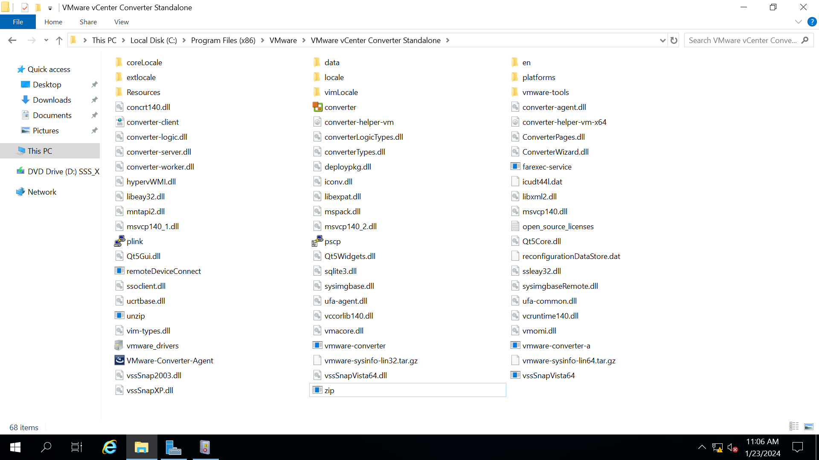Open address bar history dropdown
Image resolution: width=819 pixels, height=460 pixels.
click(x=662, y=40)
